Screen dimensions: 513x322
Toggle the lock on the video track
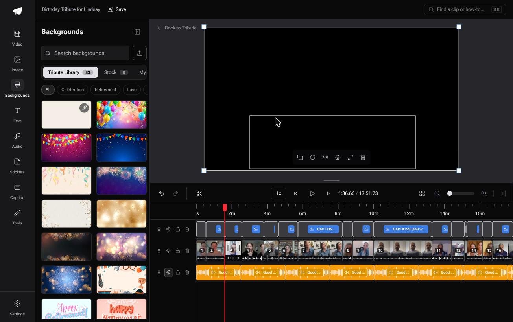point(178,251)
